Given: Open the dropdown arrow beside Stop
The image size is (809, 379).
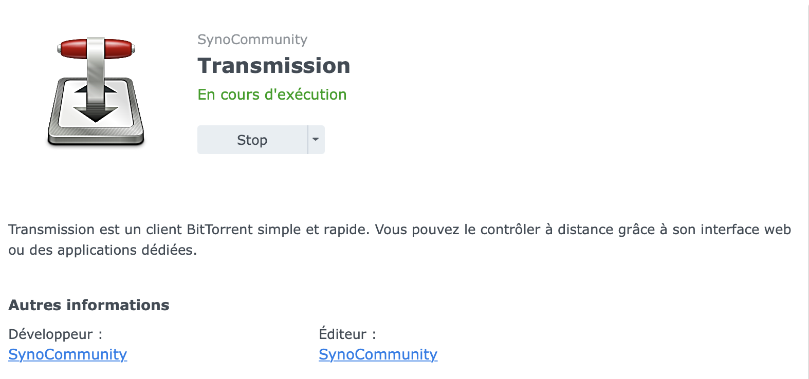Looking at the screenshot, I should 316,140.
